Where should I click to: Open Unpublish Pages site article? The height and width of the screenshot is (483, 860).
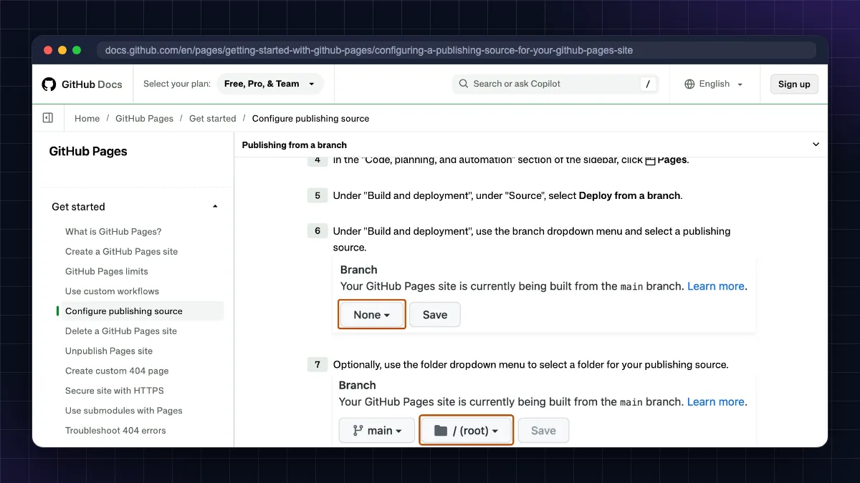coord(109,351)
